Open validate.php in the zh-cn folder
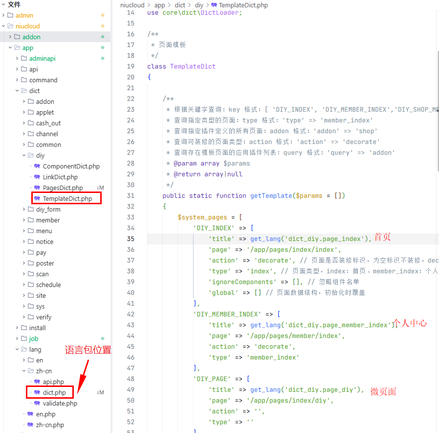This screenshot has width=439, height=433. pyautogui.click(x=60, y=403)
